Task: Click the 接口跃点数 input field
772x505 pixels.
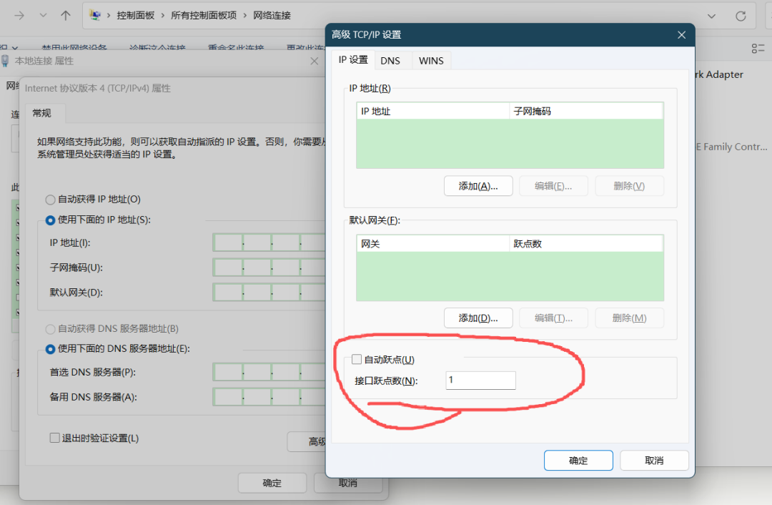Action: coord(480,381)
